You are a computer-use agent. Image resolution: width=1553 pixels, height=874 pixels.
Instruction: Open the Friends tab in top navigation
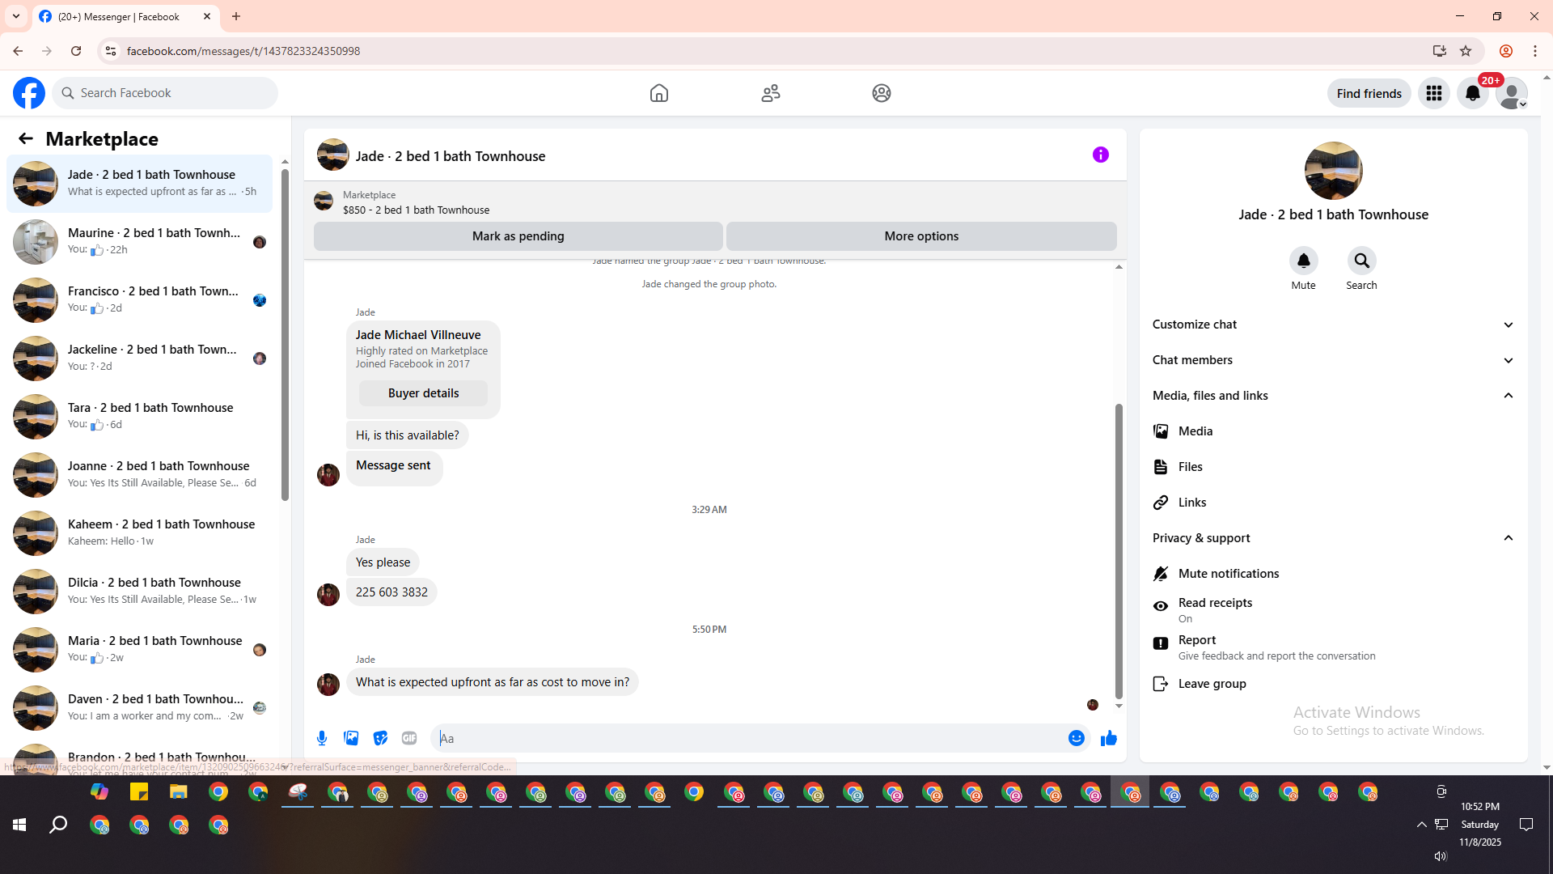770,93
